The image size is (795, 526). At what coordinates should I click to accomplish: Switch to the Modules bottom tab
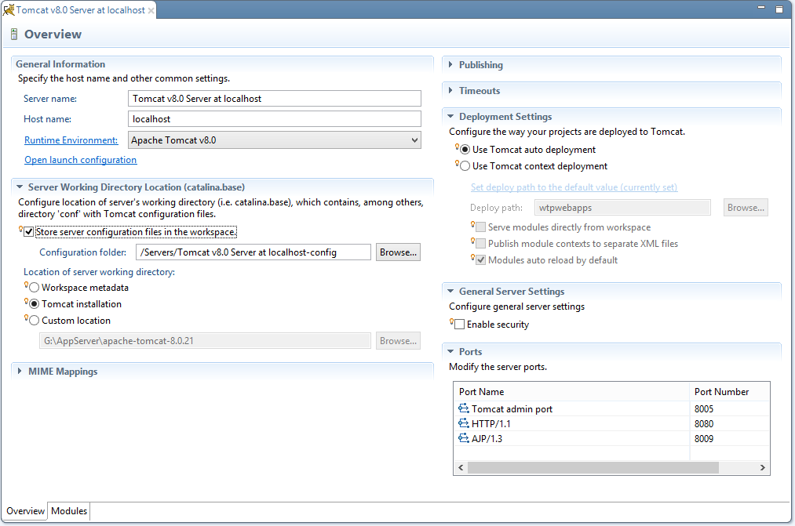[x=69, y=511]
